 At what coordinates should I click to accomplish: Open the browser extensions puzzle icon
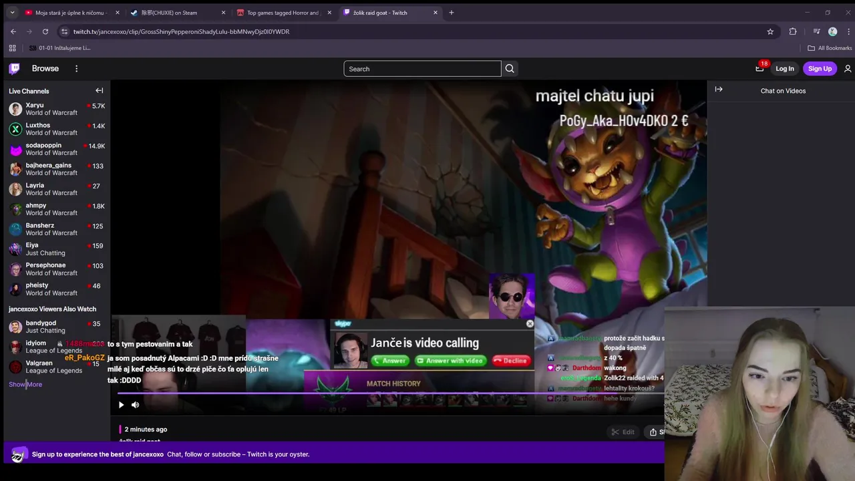click(793, 31)
